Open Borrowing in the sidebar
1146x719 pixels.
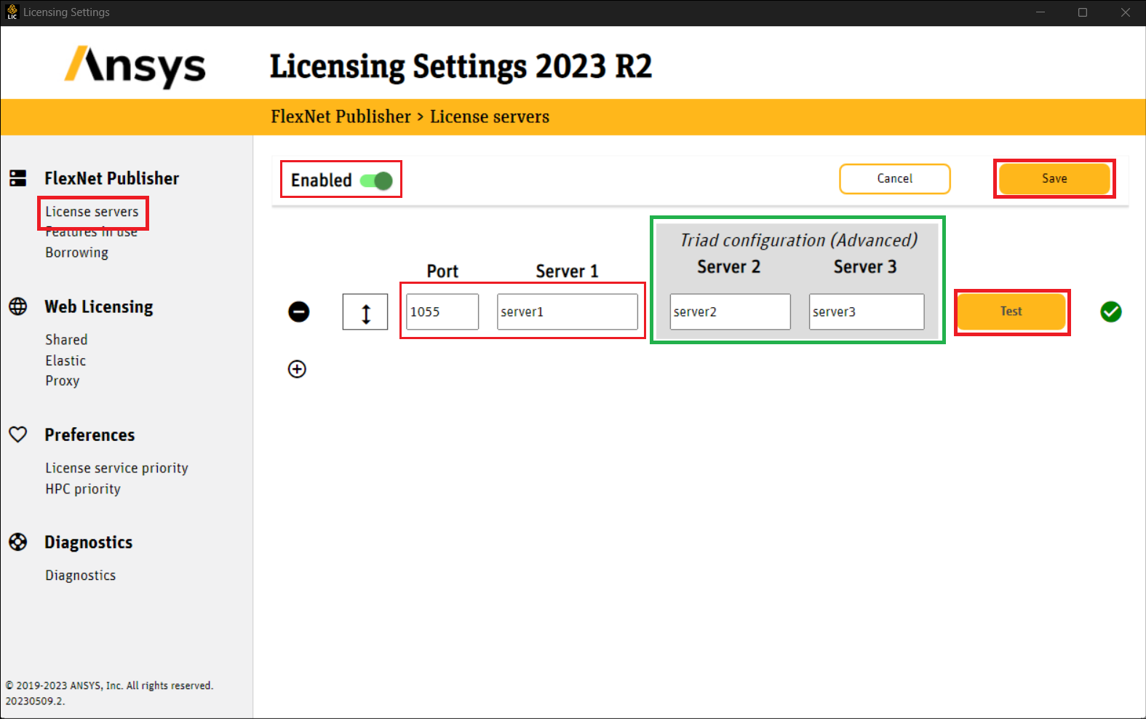tap(76, 253)
